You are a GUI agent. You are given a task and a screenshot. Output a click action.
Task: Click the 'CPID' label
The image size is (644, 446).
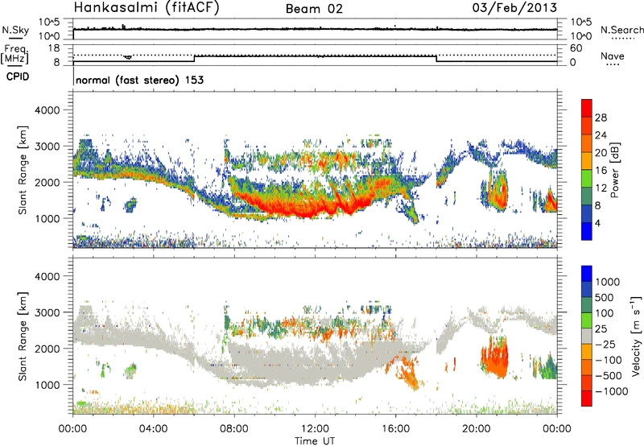coord(18,76)
